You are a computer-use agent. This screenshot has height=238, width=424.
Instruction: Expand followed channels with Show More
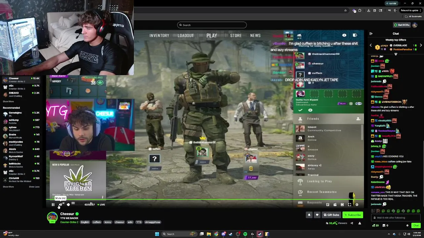[x=8, y=101]
